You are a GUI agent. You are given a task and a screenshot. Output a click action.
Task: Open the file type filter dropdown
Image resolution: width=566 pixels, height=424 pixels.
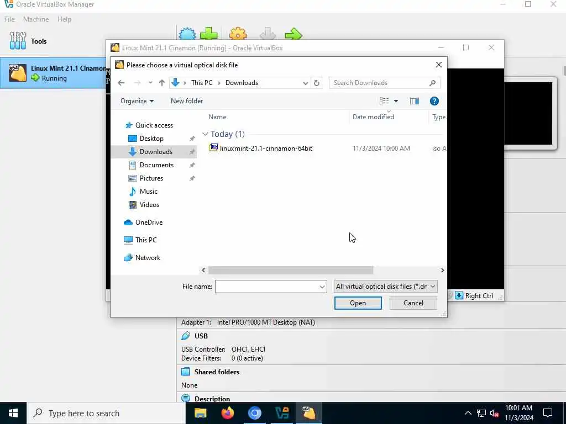385,287
